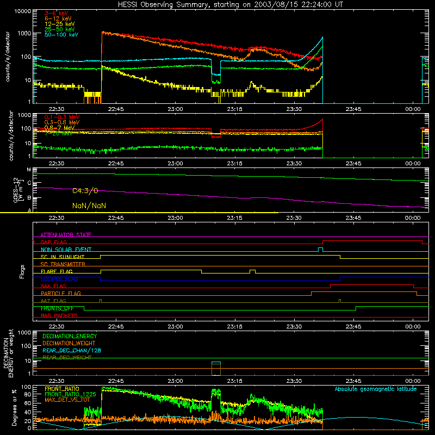Click the 80 tick on the Degrees axis
The image size is (435, 435).
pyautogui.click(x=28, y=394)
